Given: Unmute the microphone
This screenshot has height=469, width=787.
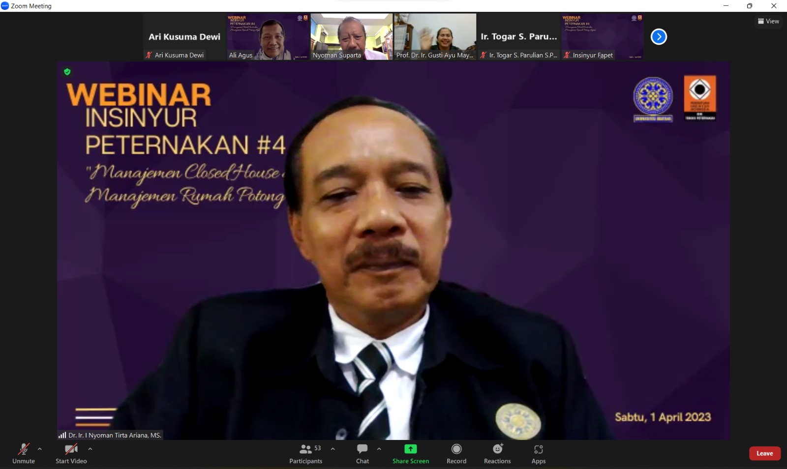Looking at the screenshot, I should 24,453.
